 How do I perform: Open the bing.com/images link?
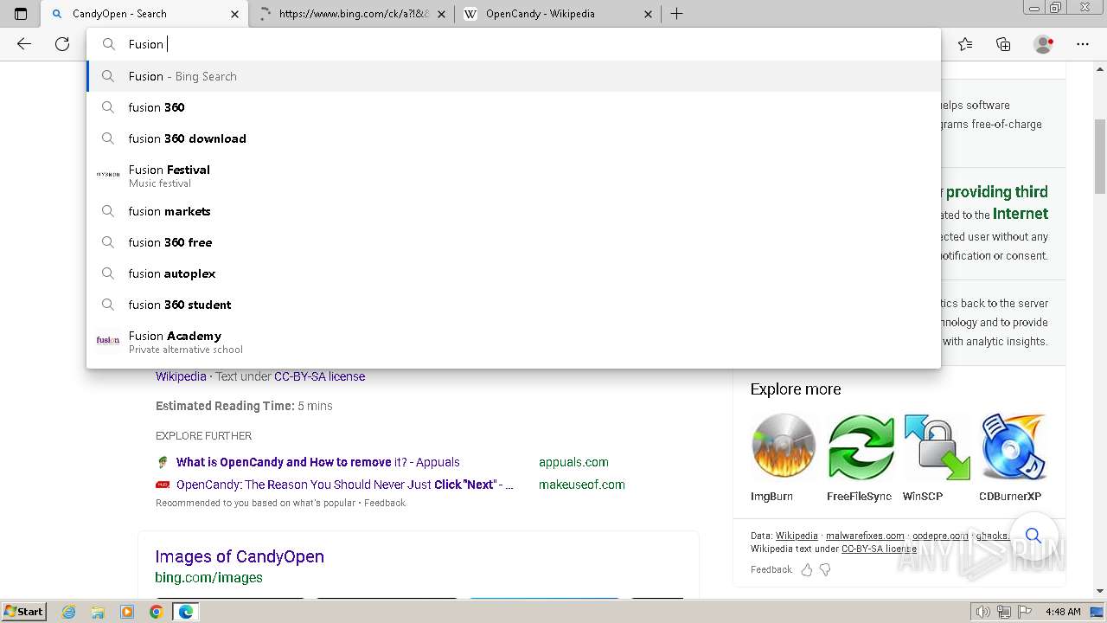pos(208,577)
